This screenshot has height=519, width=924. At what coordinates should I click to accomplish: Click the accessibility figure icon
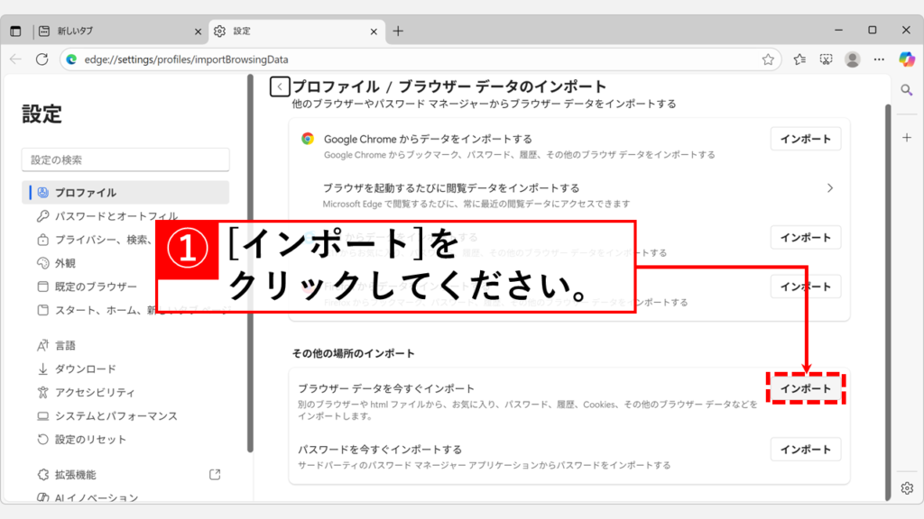[42, 393]
